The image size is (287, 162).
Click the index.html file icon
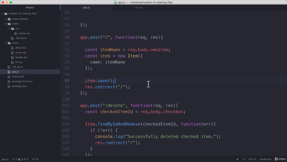coord(9,77)
